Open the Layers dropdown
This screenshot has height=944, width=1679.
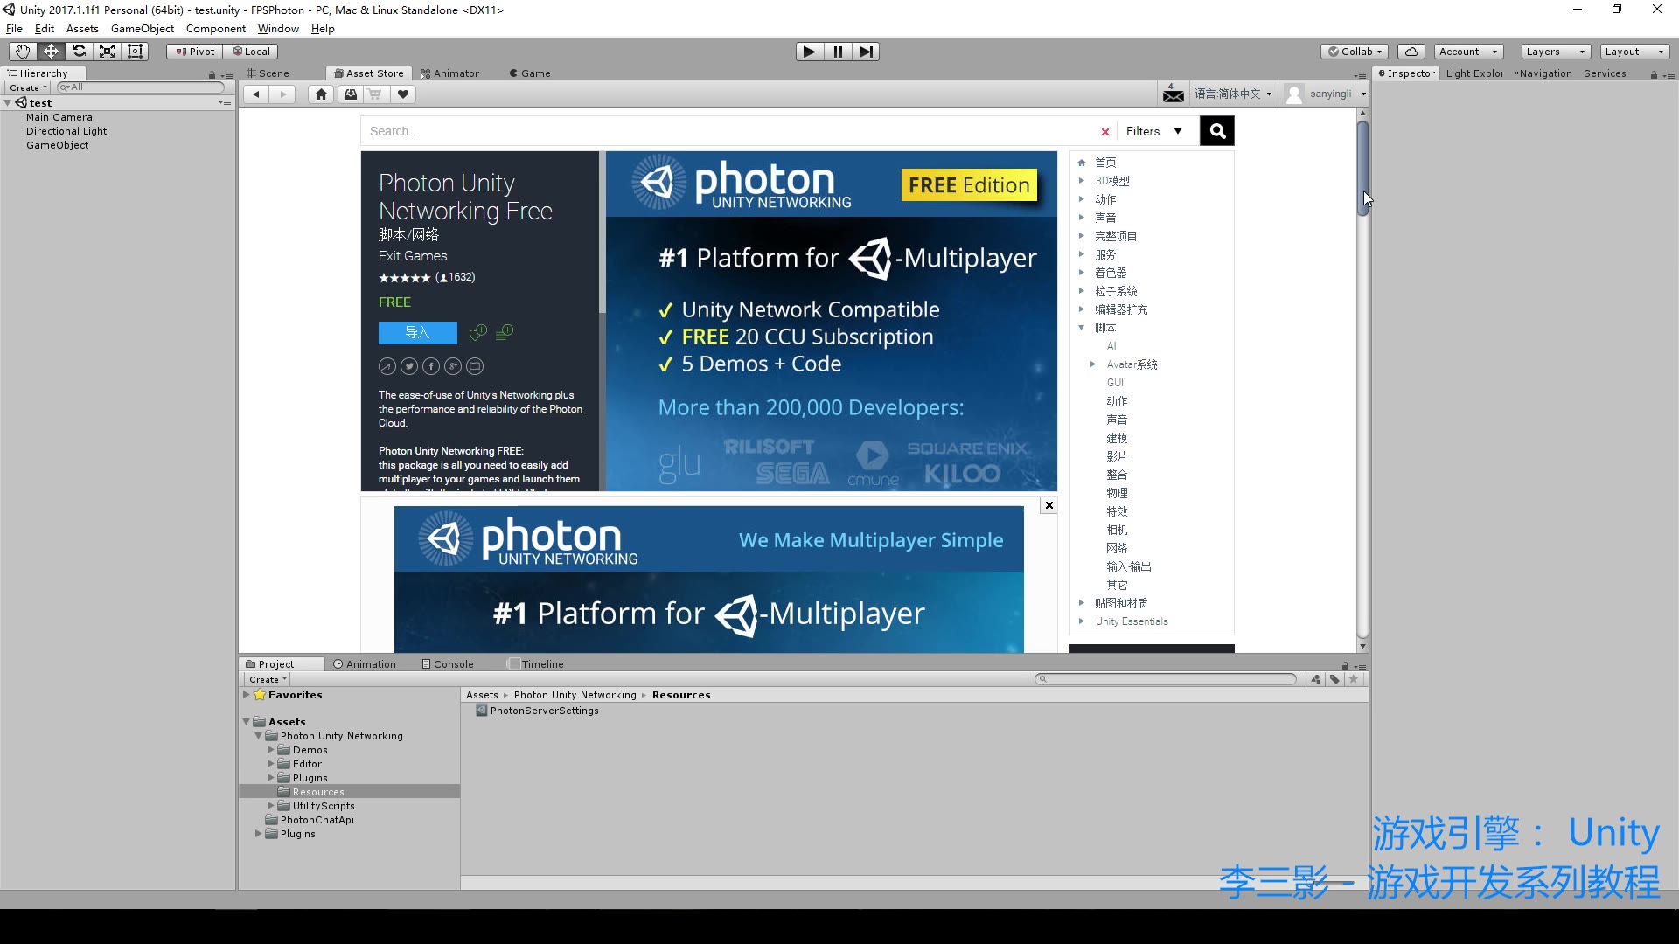(x=1555, y=52)
